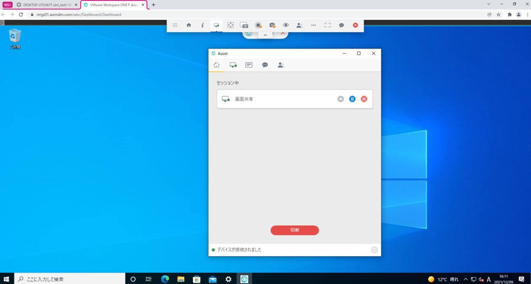Image resolution: width=531 pixels, height=284 pixels.
Task: Click the network icon in the remote tray
Action: [x=474, y=279]
